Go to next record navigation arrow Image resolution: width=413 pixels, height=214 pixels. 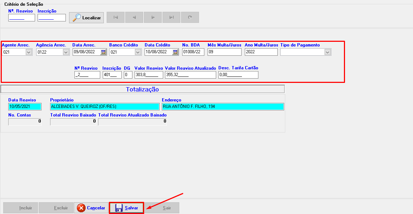tap(153, 17)
